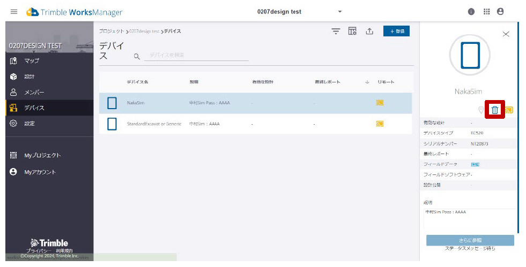Click the デバイスを検索 search field
526x267 pixels.
(x=196, y=56)
